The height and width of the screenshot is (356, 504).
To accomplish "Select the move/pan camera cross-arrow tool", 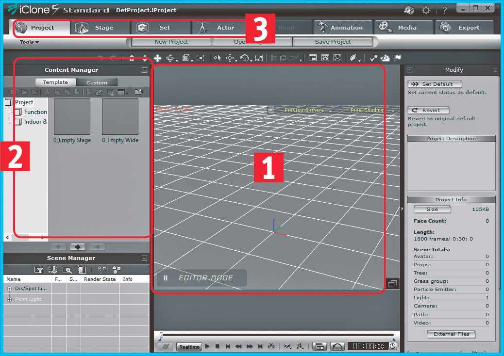I will click(x=158, y=58).
